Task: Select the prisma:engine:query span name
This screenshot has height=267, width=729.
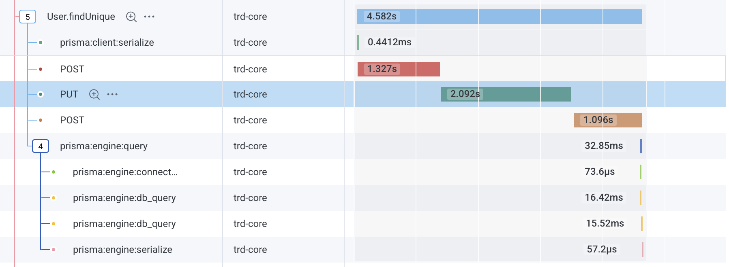Action: 103,146
